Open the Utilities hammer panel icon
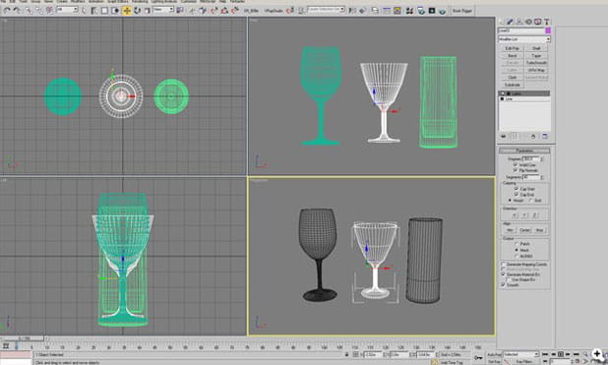608x365 pixels. pyautogui.click(x=546, y=22)
